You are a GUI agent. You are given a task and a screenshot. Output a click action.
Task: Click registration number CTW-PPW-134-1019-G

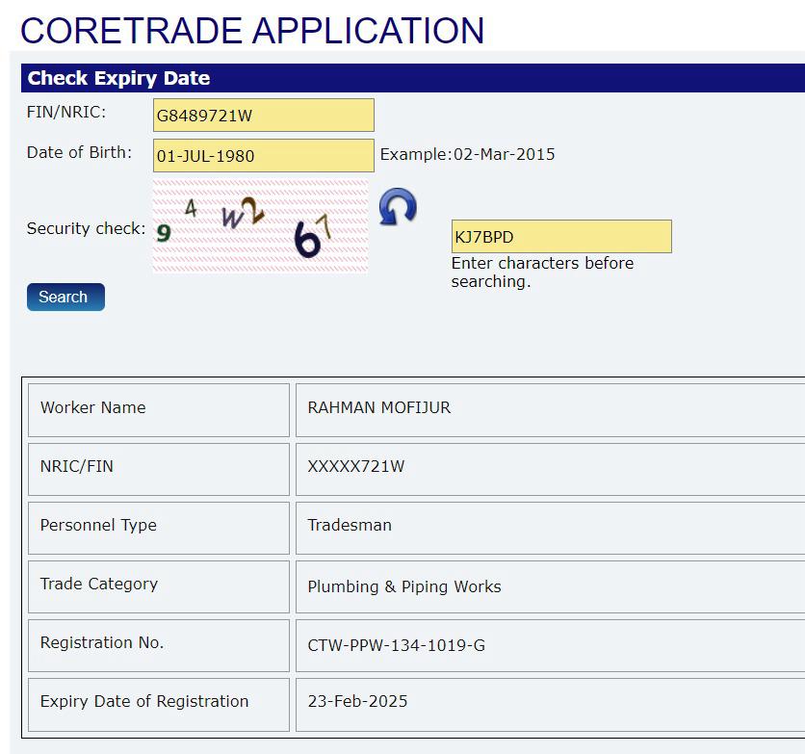click(x=397, y=645)
